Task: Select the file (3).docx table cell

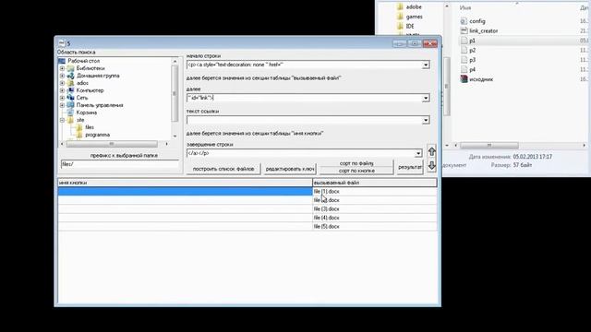Action: 375,209
